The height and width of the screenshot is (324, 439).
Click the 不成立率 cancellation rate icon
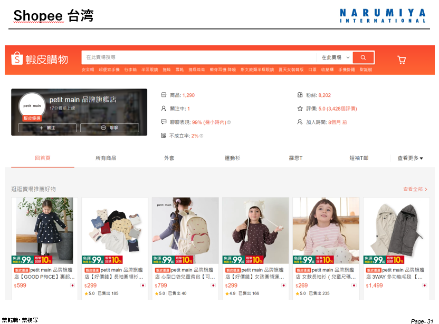164,135
